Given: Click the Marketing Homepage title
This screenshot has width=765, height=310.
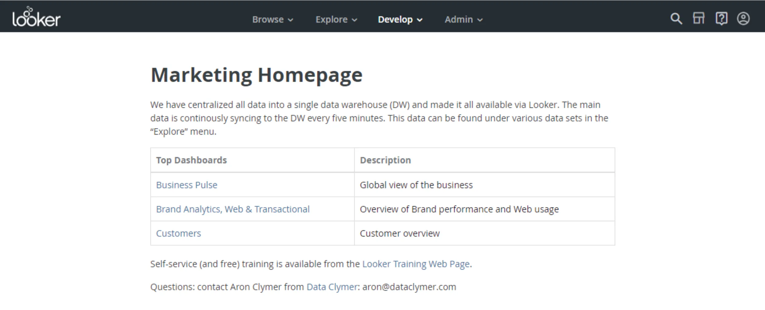Looking at the screenshot, I should [256, 74].
